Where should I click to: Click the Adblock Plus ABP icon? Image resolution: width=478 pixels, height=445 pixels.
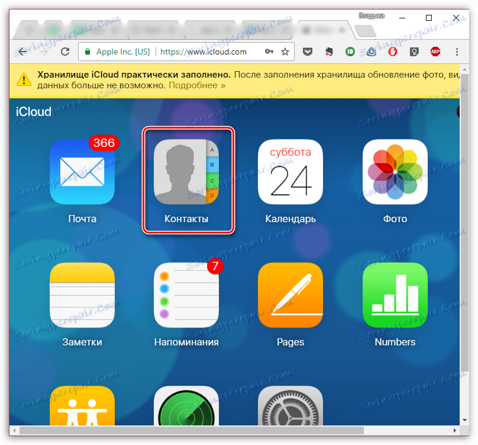click(435, 52)
